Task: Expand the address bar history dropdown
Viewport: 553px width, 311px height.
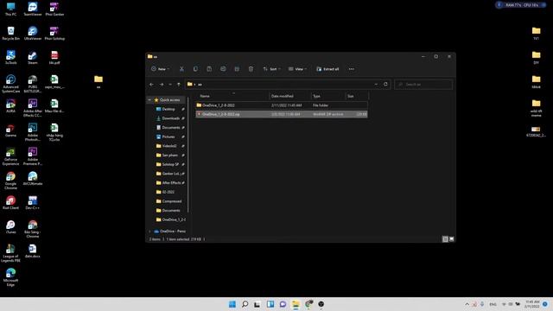Action: (x=376, y=85)
